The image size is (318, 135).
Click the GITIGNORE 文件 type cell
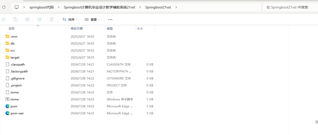[x=119, y=78]
